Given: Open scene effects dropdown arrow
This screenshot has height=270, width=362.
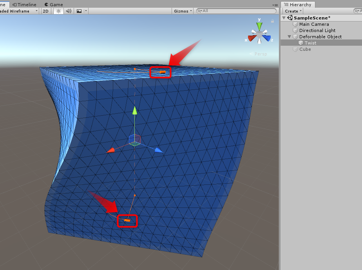Looking at the screenshot, I should click(x=86, y=11).
